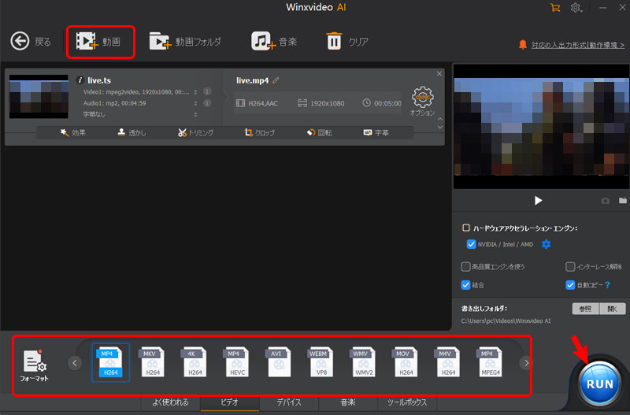The height and width of the screenshot is (415, 630).
Task: Select MP4 HEVC output format
Action: coord(237,363)
